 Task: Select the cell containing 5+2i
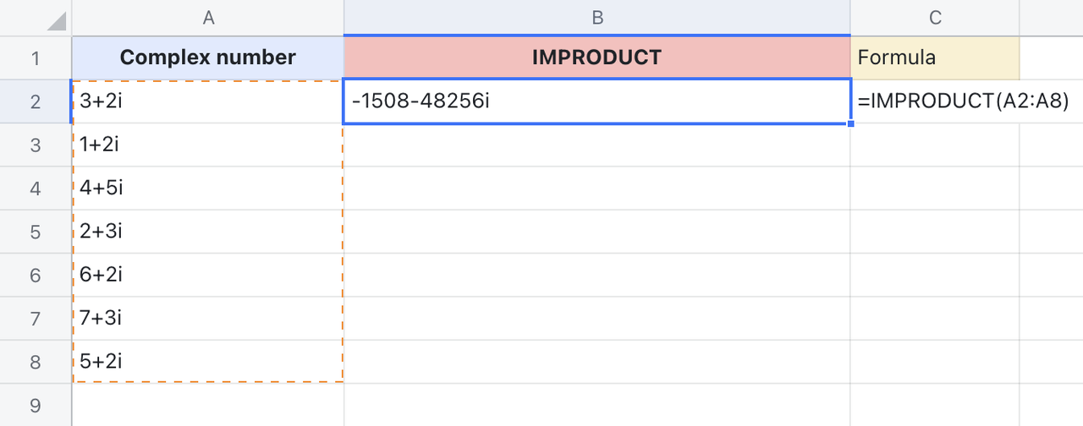tap(208, 362)
